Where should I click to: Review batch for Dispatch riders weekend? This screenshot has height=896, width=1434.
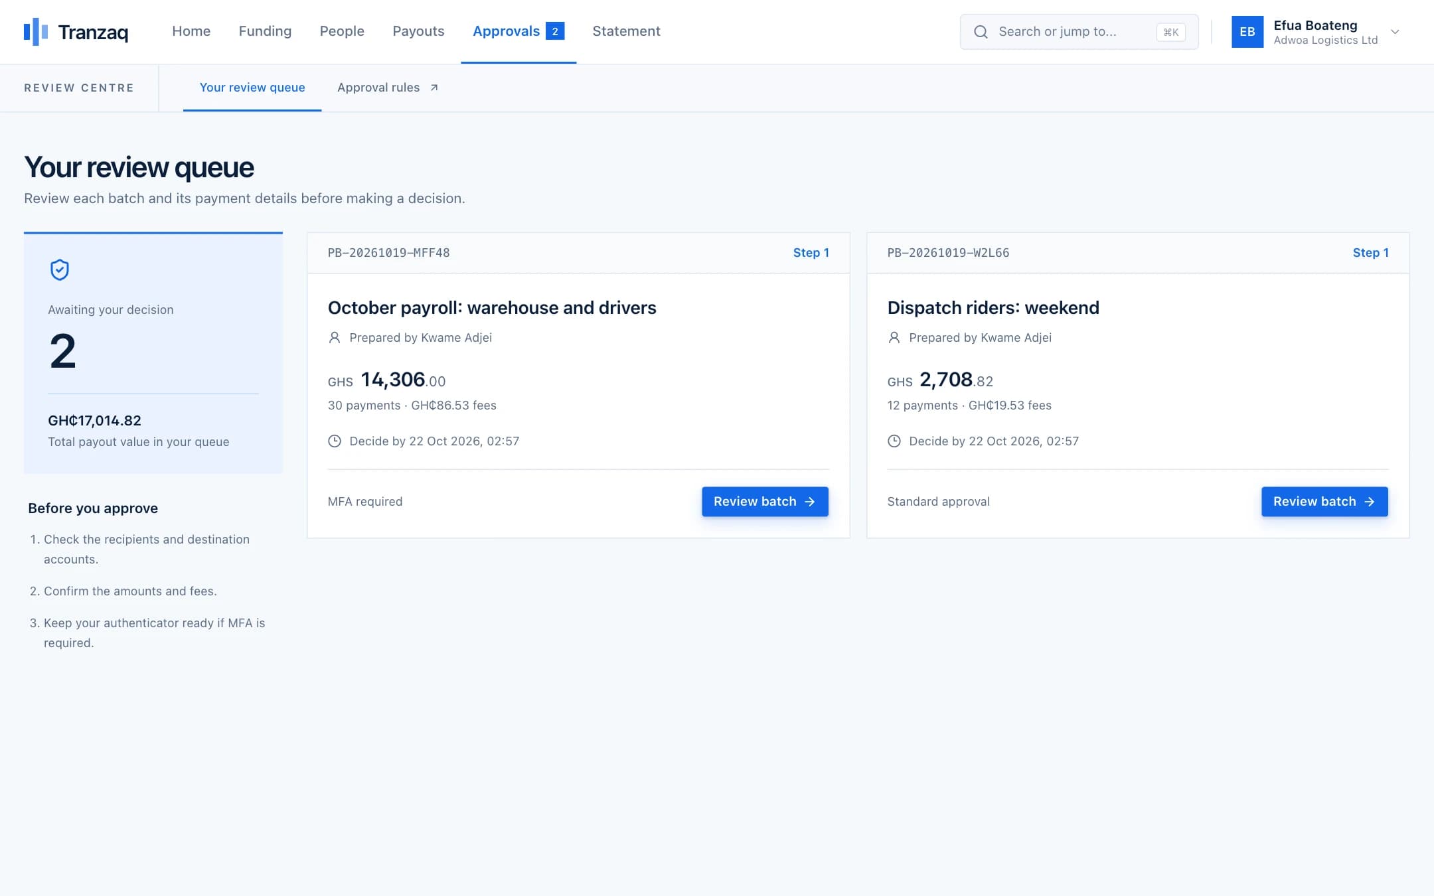tap(1324, 502)
